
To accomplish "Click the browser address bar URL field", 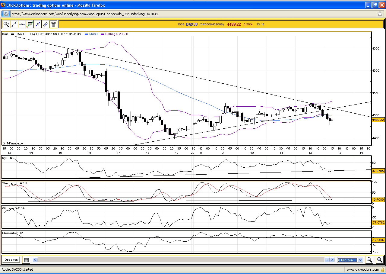I will [x=121, y=14].
